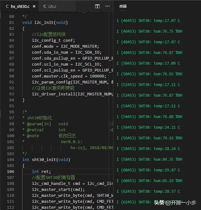Click the line 'i2c_config_t conf;'
Image resolution: width=201 pixels, height=210 pixels.
[53, 40]
